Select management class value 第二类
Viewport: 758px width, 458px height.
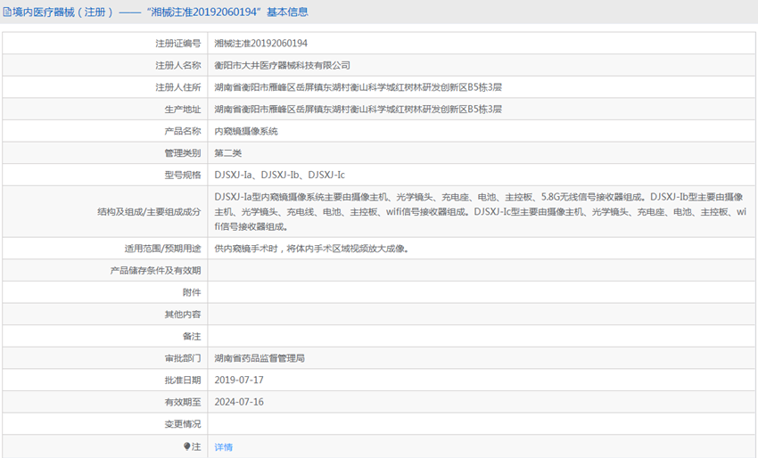(x=228, y=153)
